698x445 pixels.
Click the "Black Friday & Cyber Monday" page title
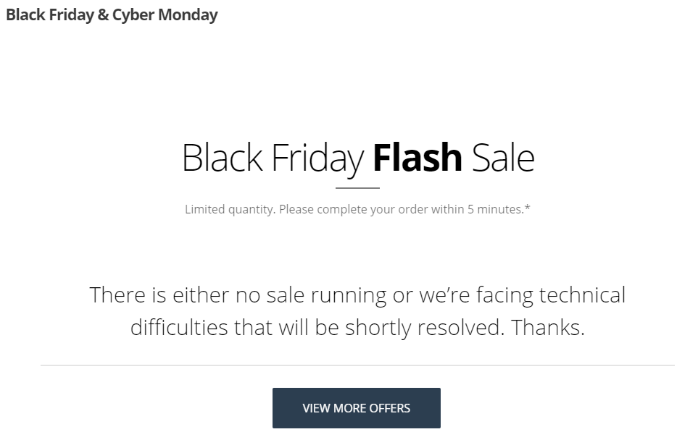[x=112, y=15]
